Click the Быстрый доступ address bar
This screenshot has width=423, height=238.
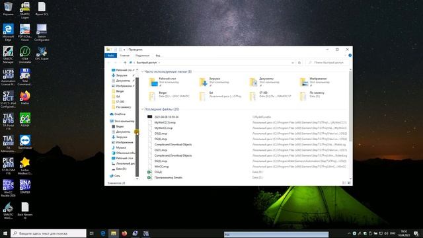pyautogui.click(x=211, y=63)
